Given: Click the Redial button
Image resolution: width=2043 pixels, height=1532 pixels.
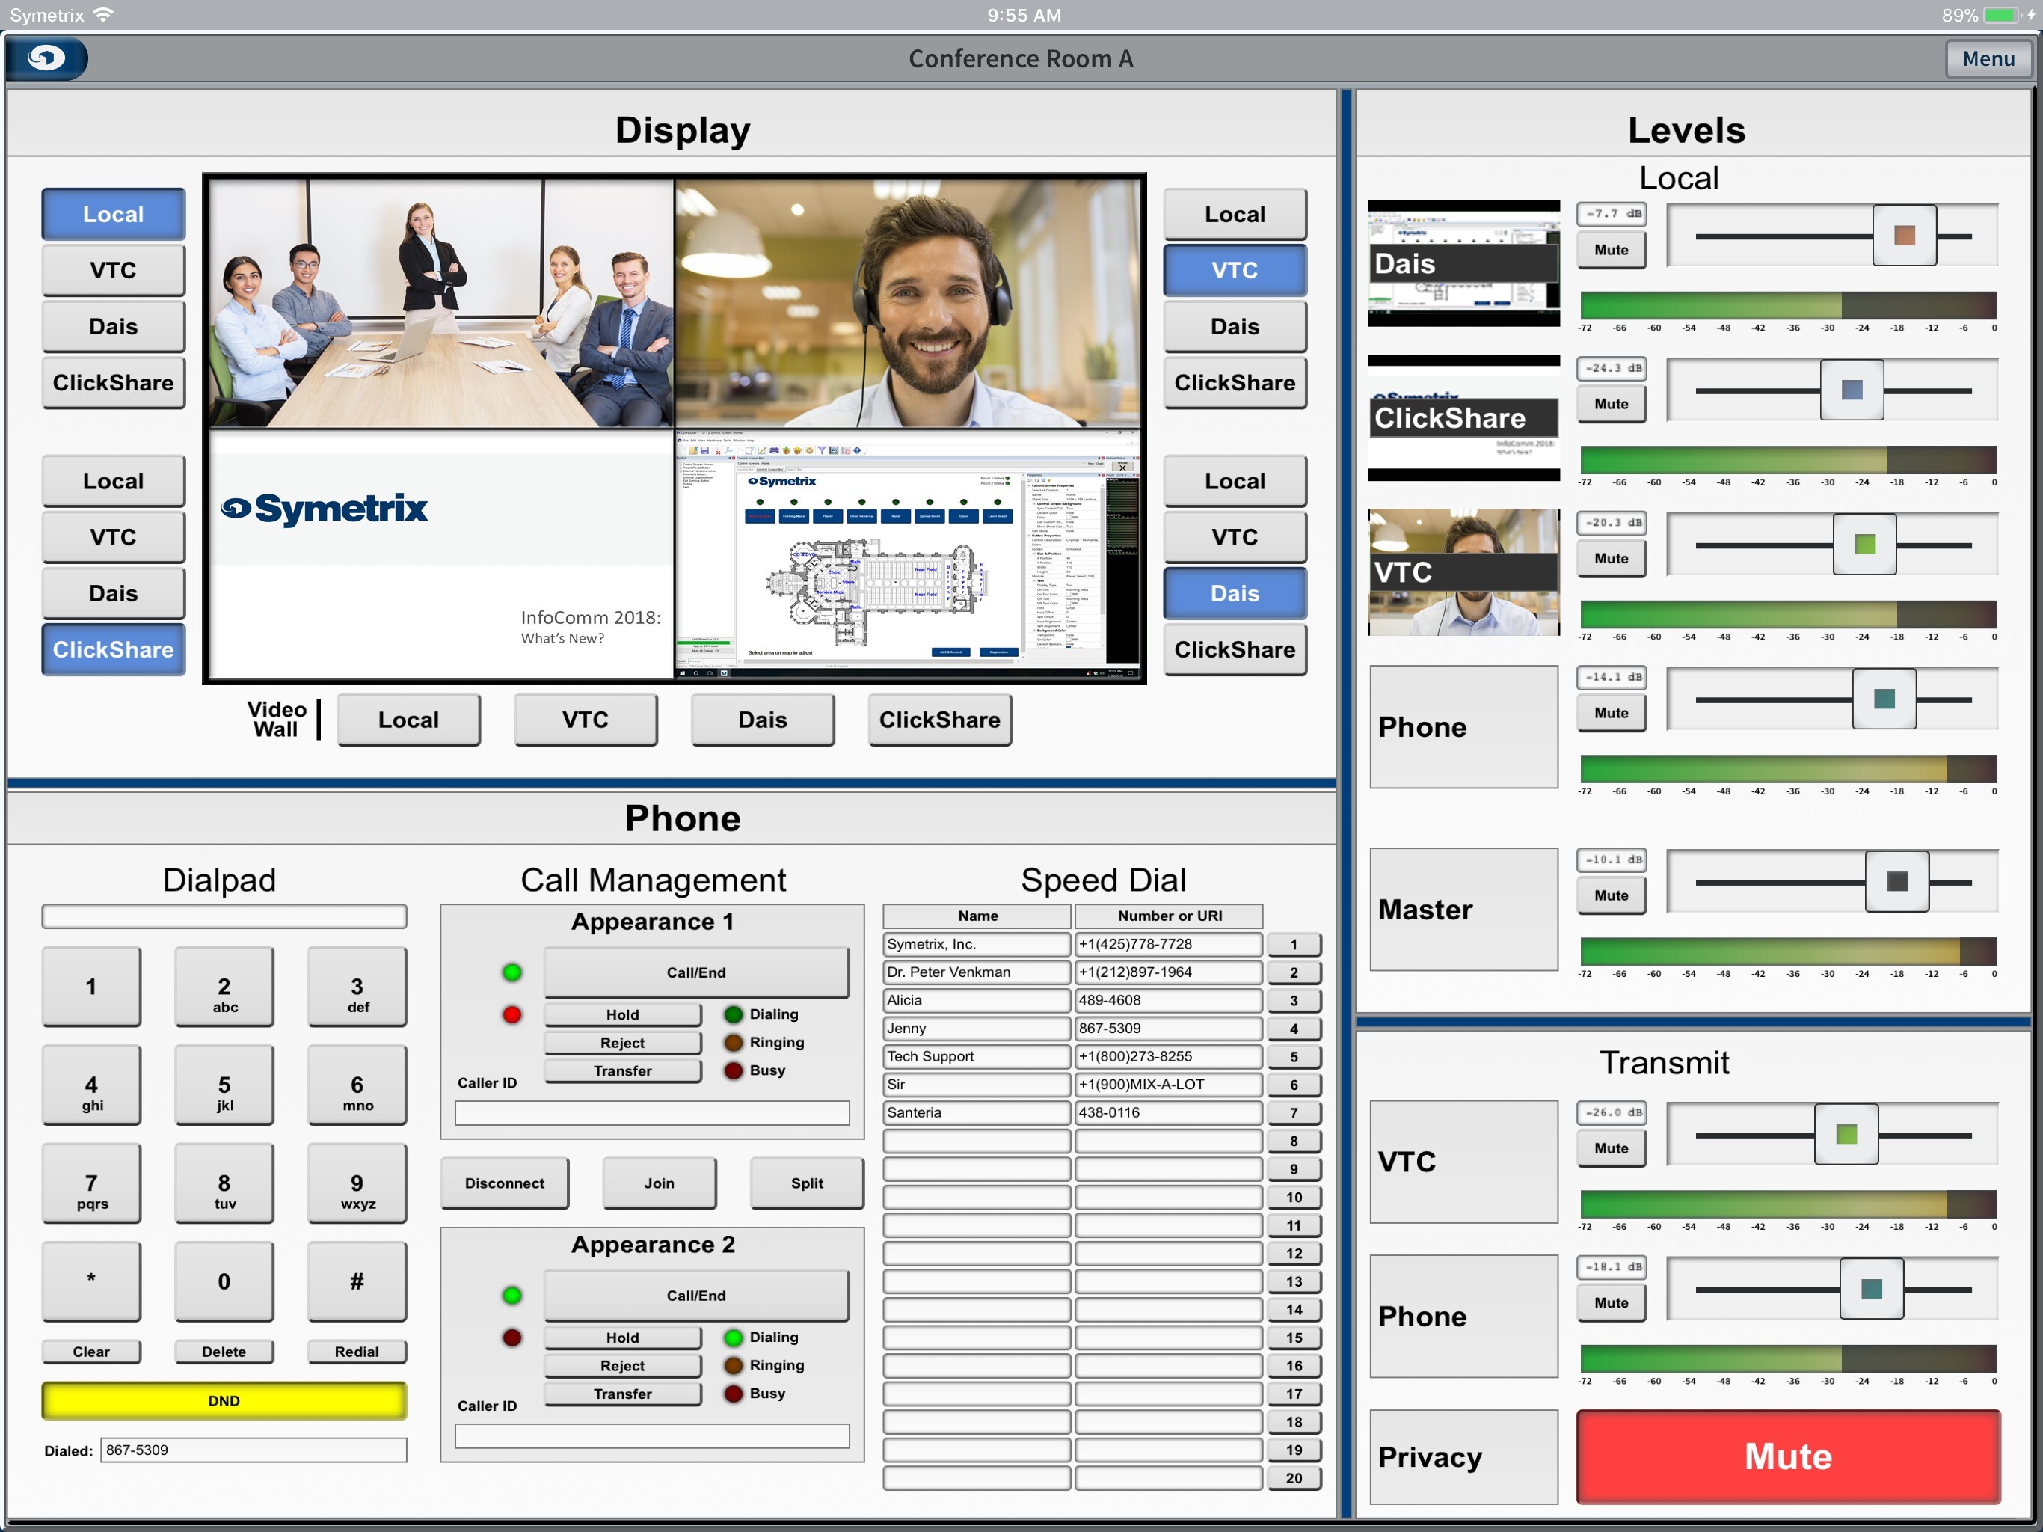Looking at the screenshot, I should [x=357, y=1351].
